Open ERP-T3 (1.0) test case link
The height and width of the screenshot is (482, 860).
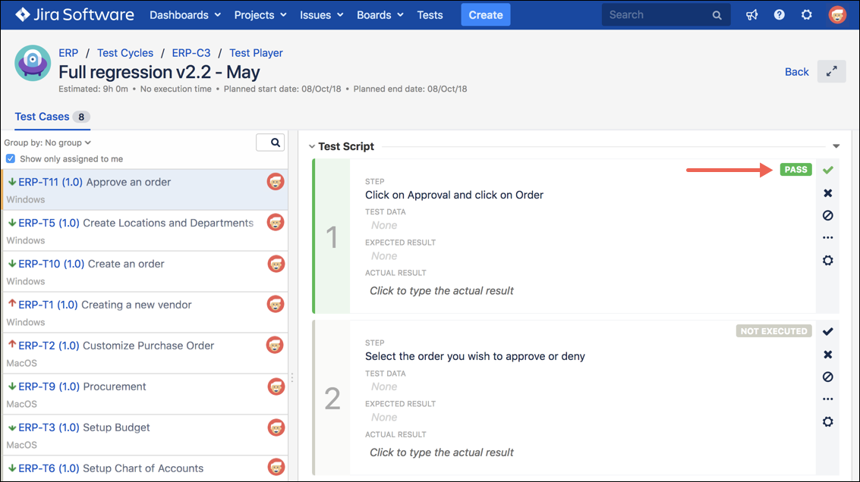click(49, 427)
